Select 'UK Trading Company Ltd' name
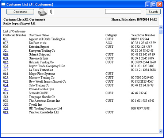The height and width of the screenshot is (138, 164). point(45,108)
